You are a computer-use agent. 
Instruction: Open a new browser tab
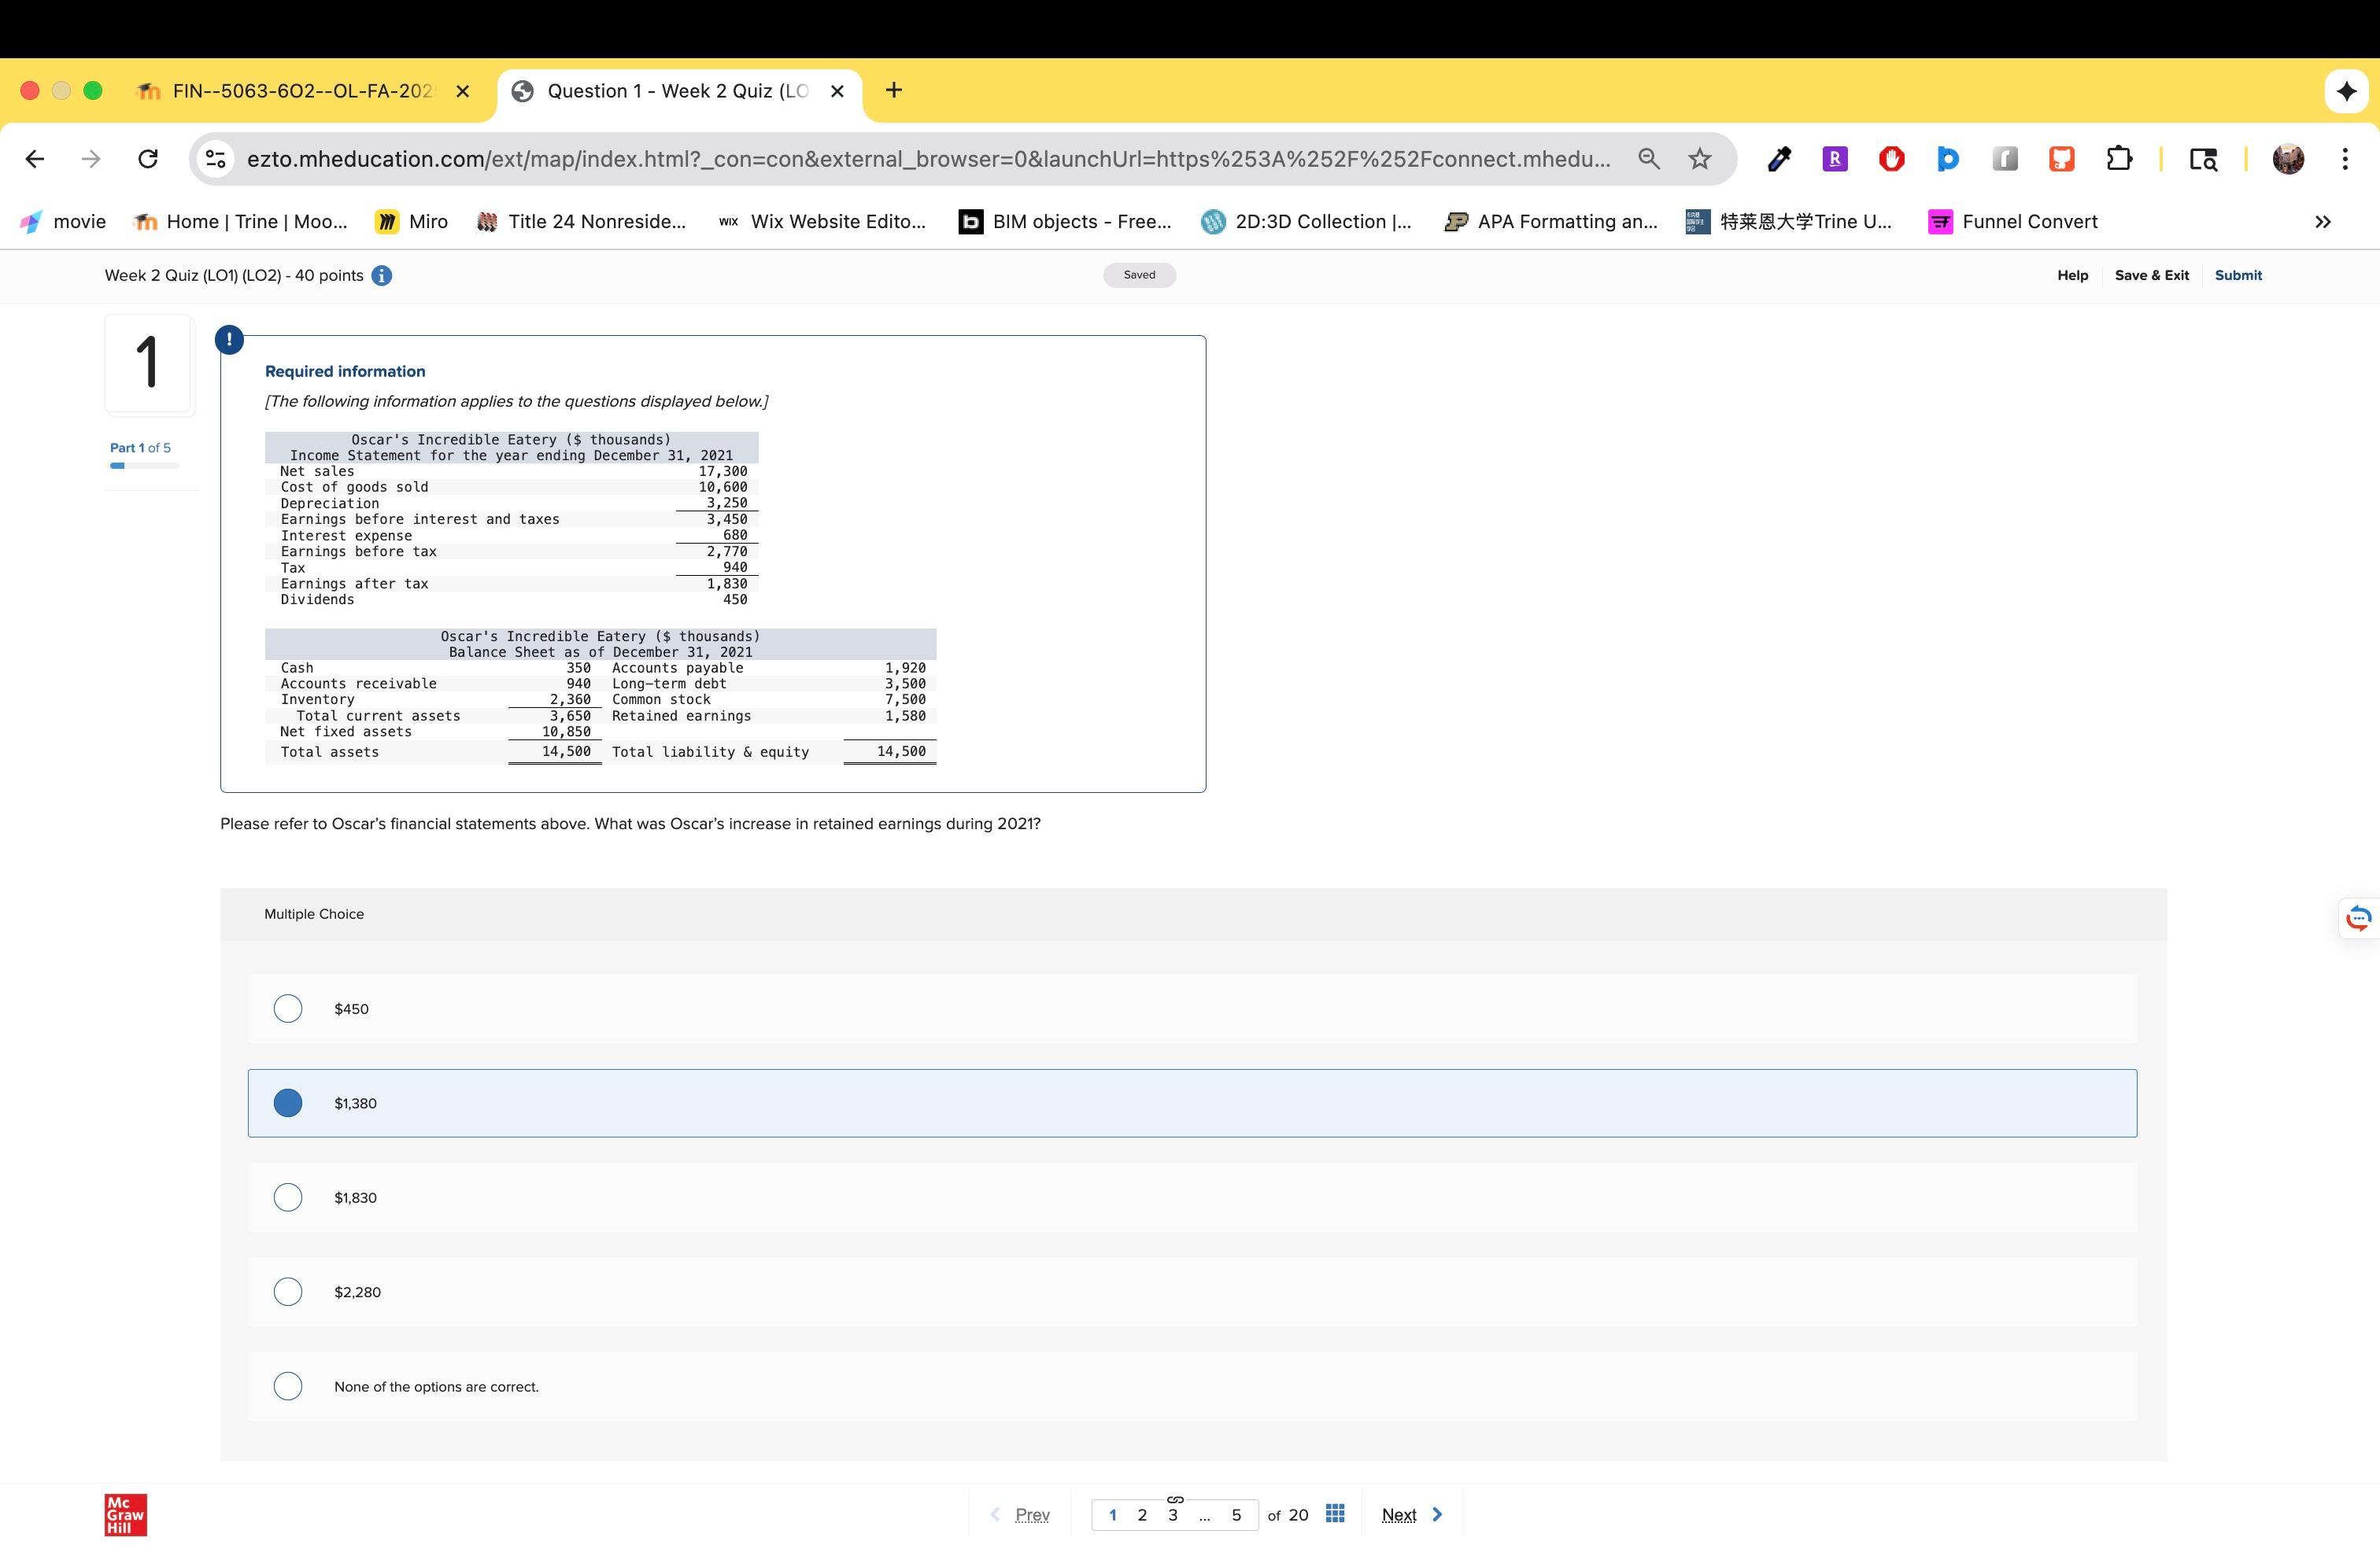[894, 91]
